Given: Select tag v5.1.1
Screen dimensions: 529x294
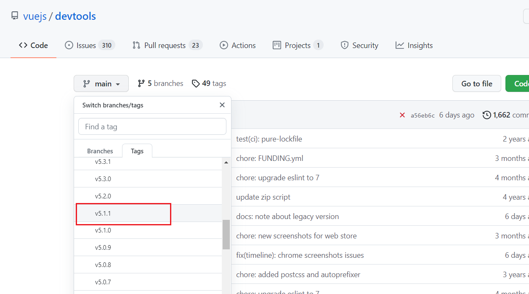Looking at the screenshot, I should point(148,214).
